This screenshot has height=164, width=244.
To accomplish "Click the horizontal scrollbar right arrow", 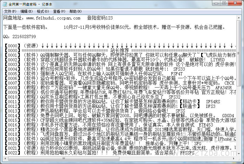I will [x=234, y=158].
